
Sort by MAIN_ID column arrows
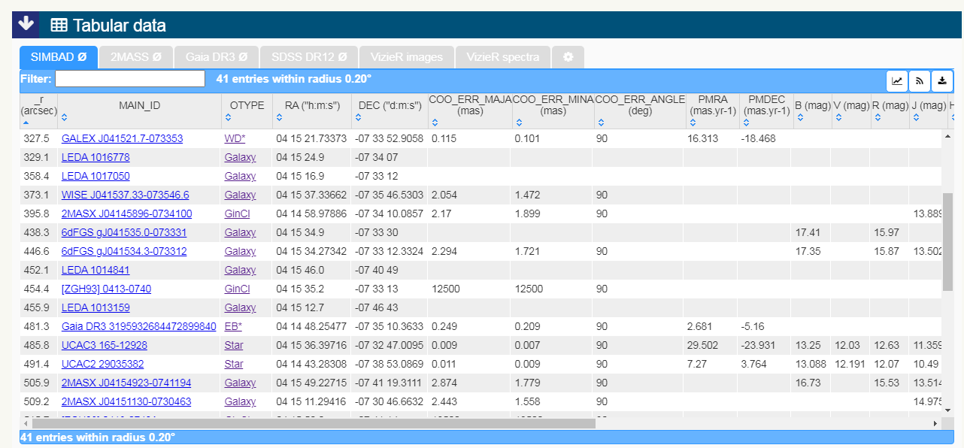65,117
